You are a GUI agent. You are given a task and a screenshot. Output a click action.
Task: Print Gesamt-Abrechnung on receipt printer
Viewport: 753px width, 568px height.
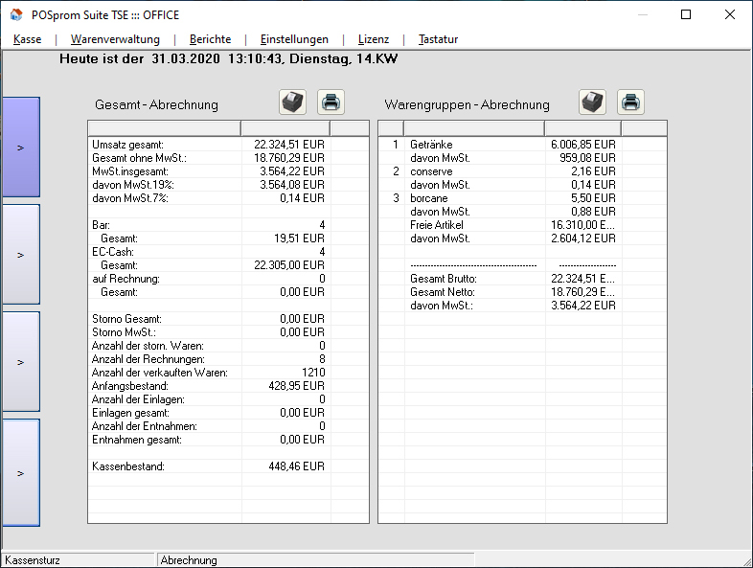[292, 102]
